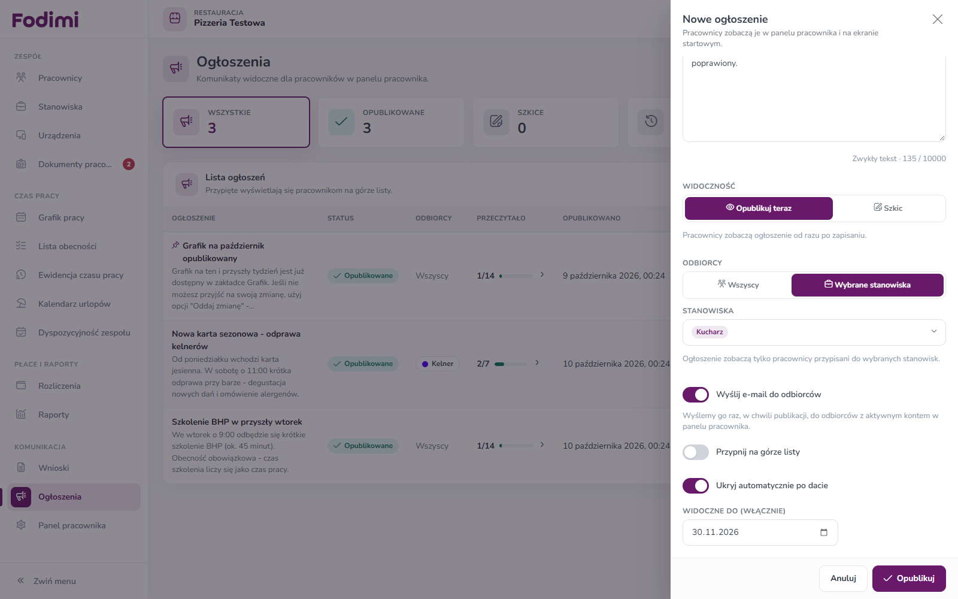Open Rozliczenia wallet icon
The height and width of the screenshot is (599, 958).
tap(21, 386)
